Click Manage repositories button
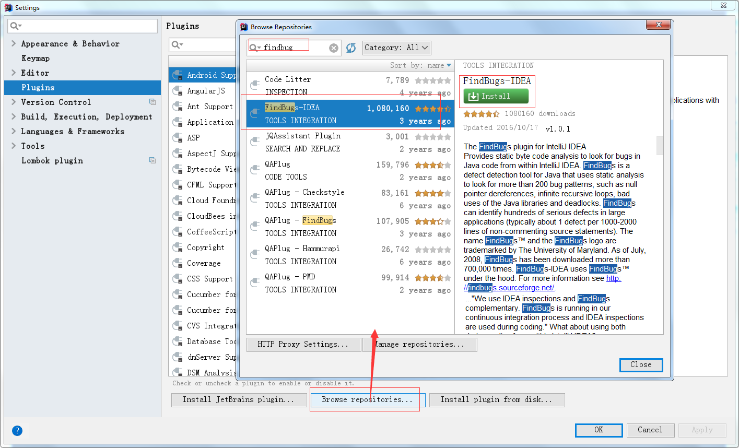The width and height of the screenshot is (739, 448). coord(420,345)
